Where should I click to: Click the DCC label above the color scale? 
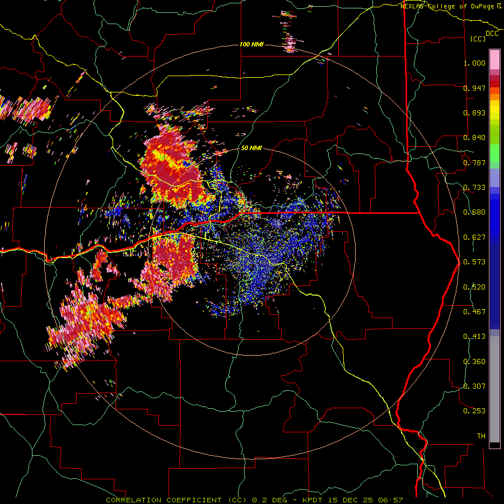tap(492, 34)
